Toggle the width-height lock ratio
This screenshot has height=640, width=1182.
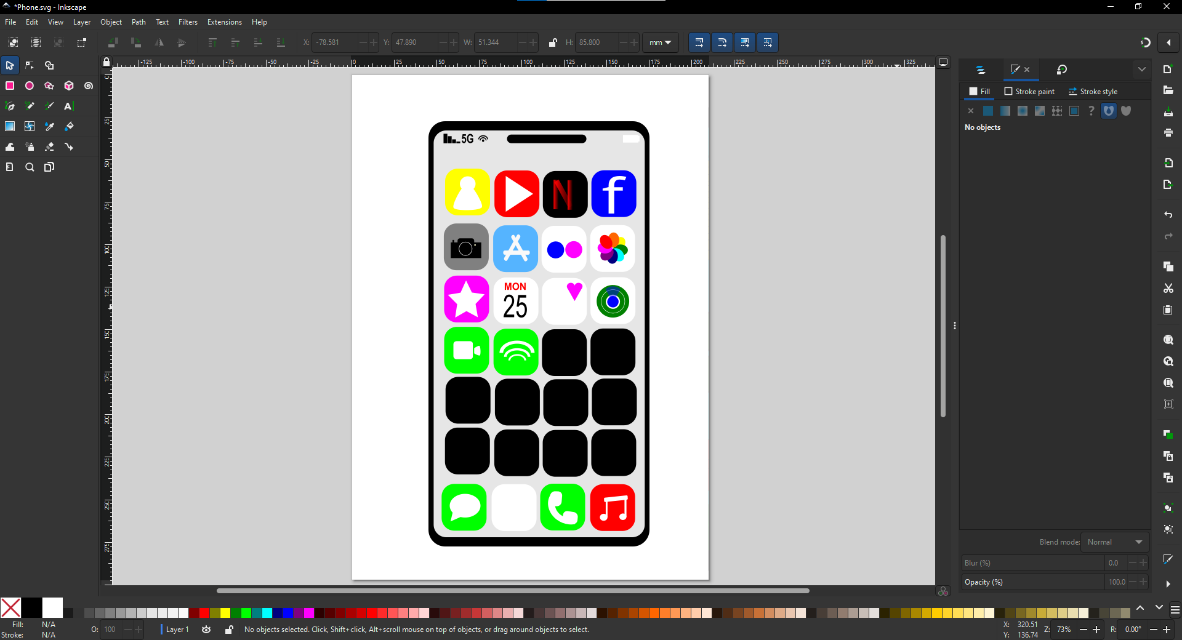coord(552,42)
